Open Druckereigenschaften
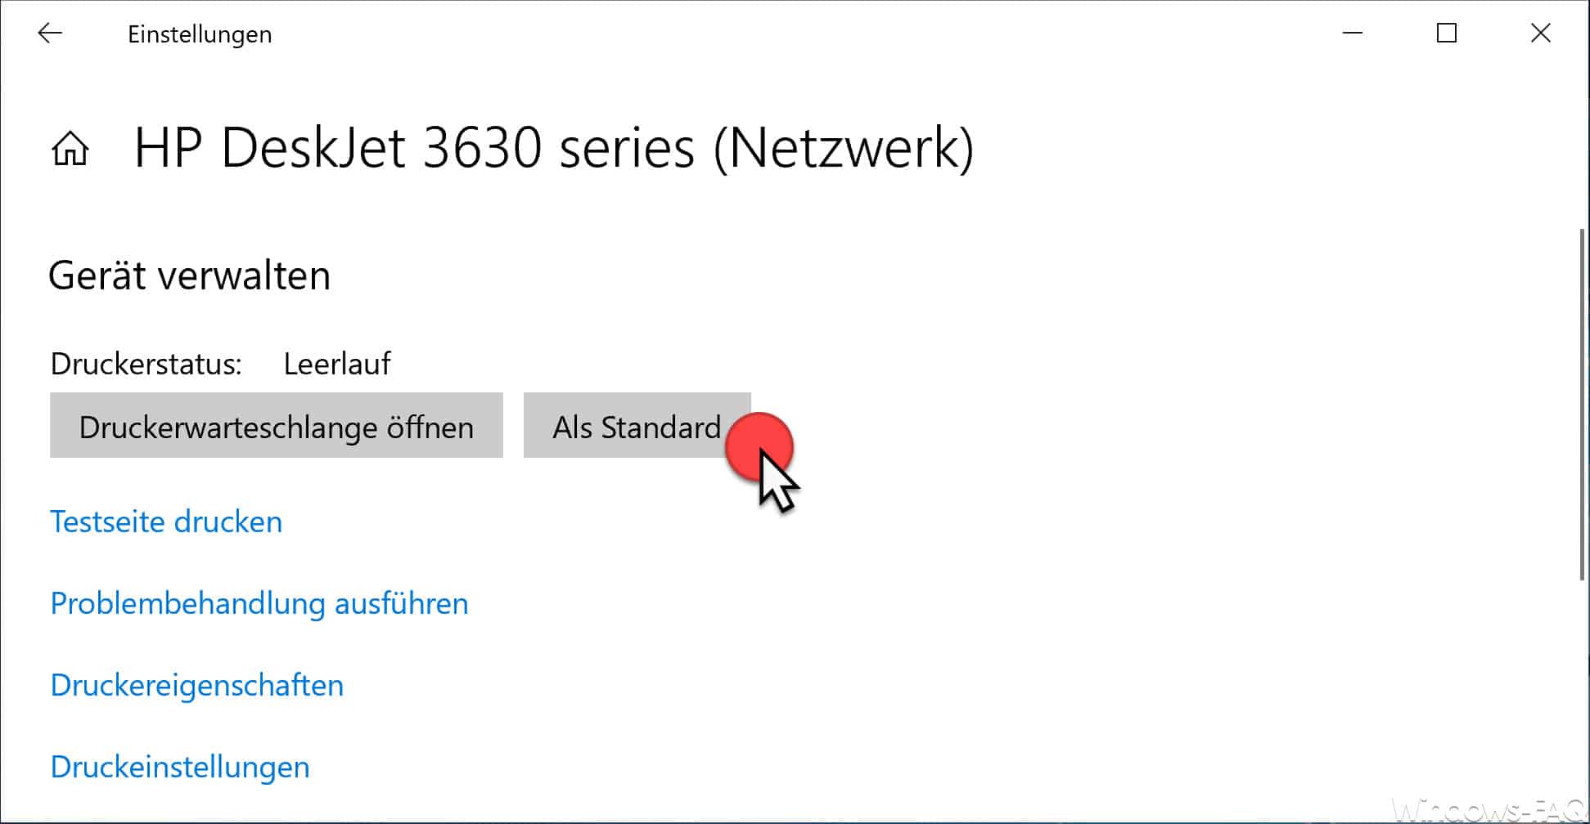1590x824 pixels. 196,685
